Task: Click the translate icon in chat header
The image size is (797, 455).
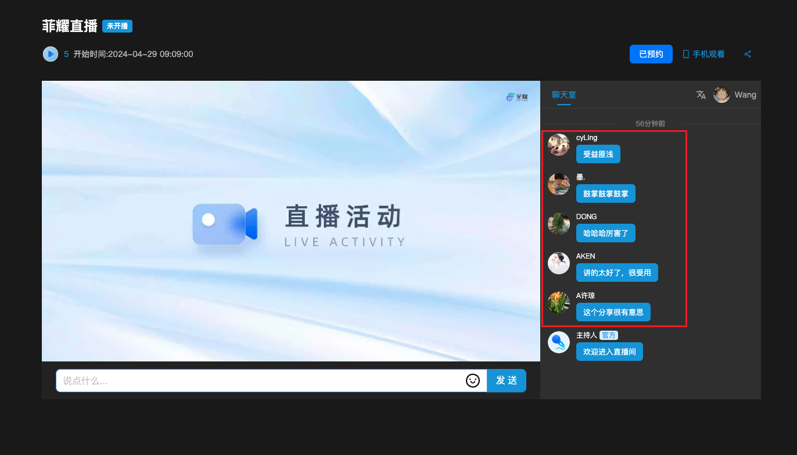Action: [x=701, y=95]
